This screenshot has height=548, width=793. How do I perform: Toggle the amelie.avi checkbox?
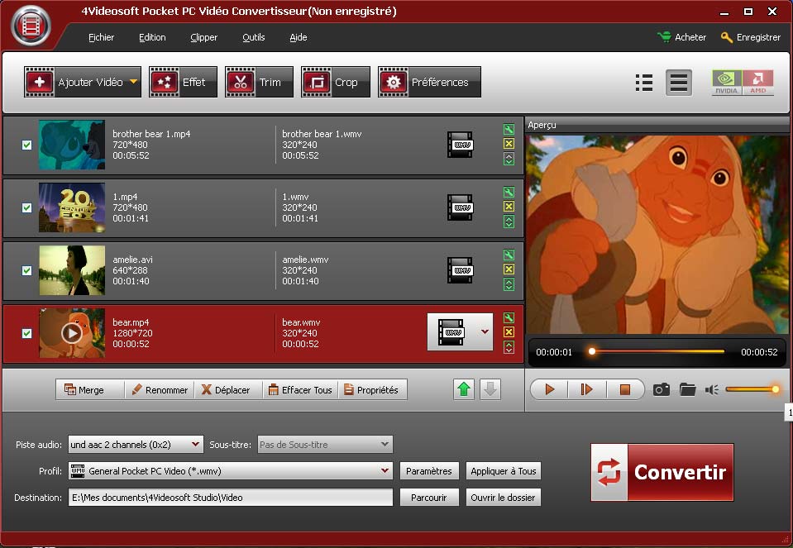coord(26,270)
